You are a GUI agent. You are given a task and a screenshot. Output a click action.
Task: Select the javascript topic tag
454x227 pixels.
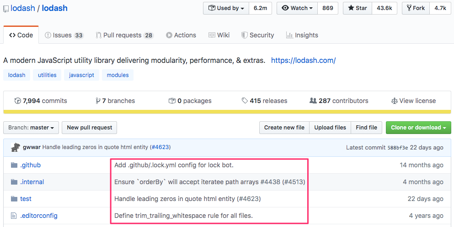click(x=81, y=75)
